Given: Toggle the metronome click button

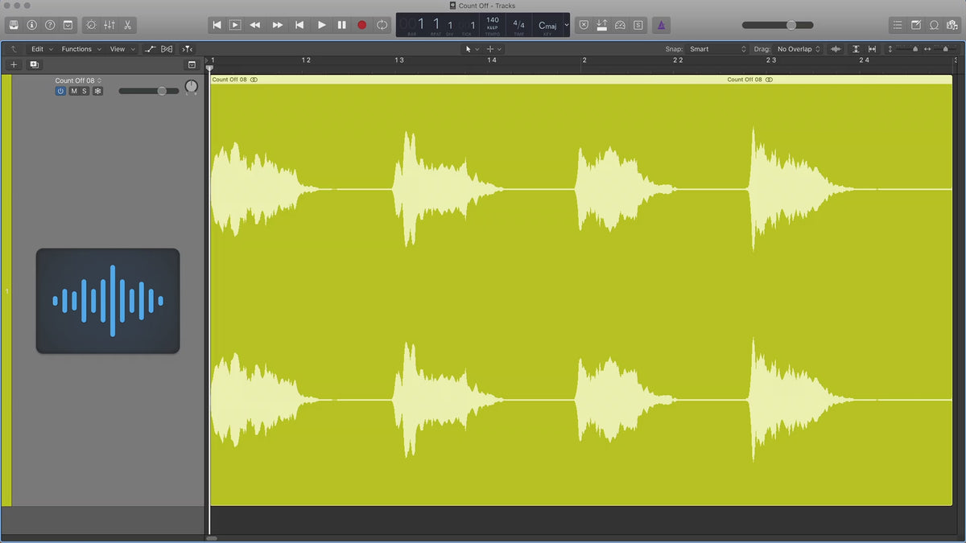Looking at the screenshot, I should point(660,25).
